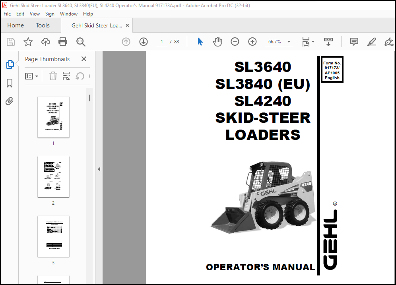Viewport: 396px width, 285px height.
Task: Open the find text magnifier tool
Action: pos(81,42)
